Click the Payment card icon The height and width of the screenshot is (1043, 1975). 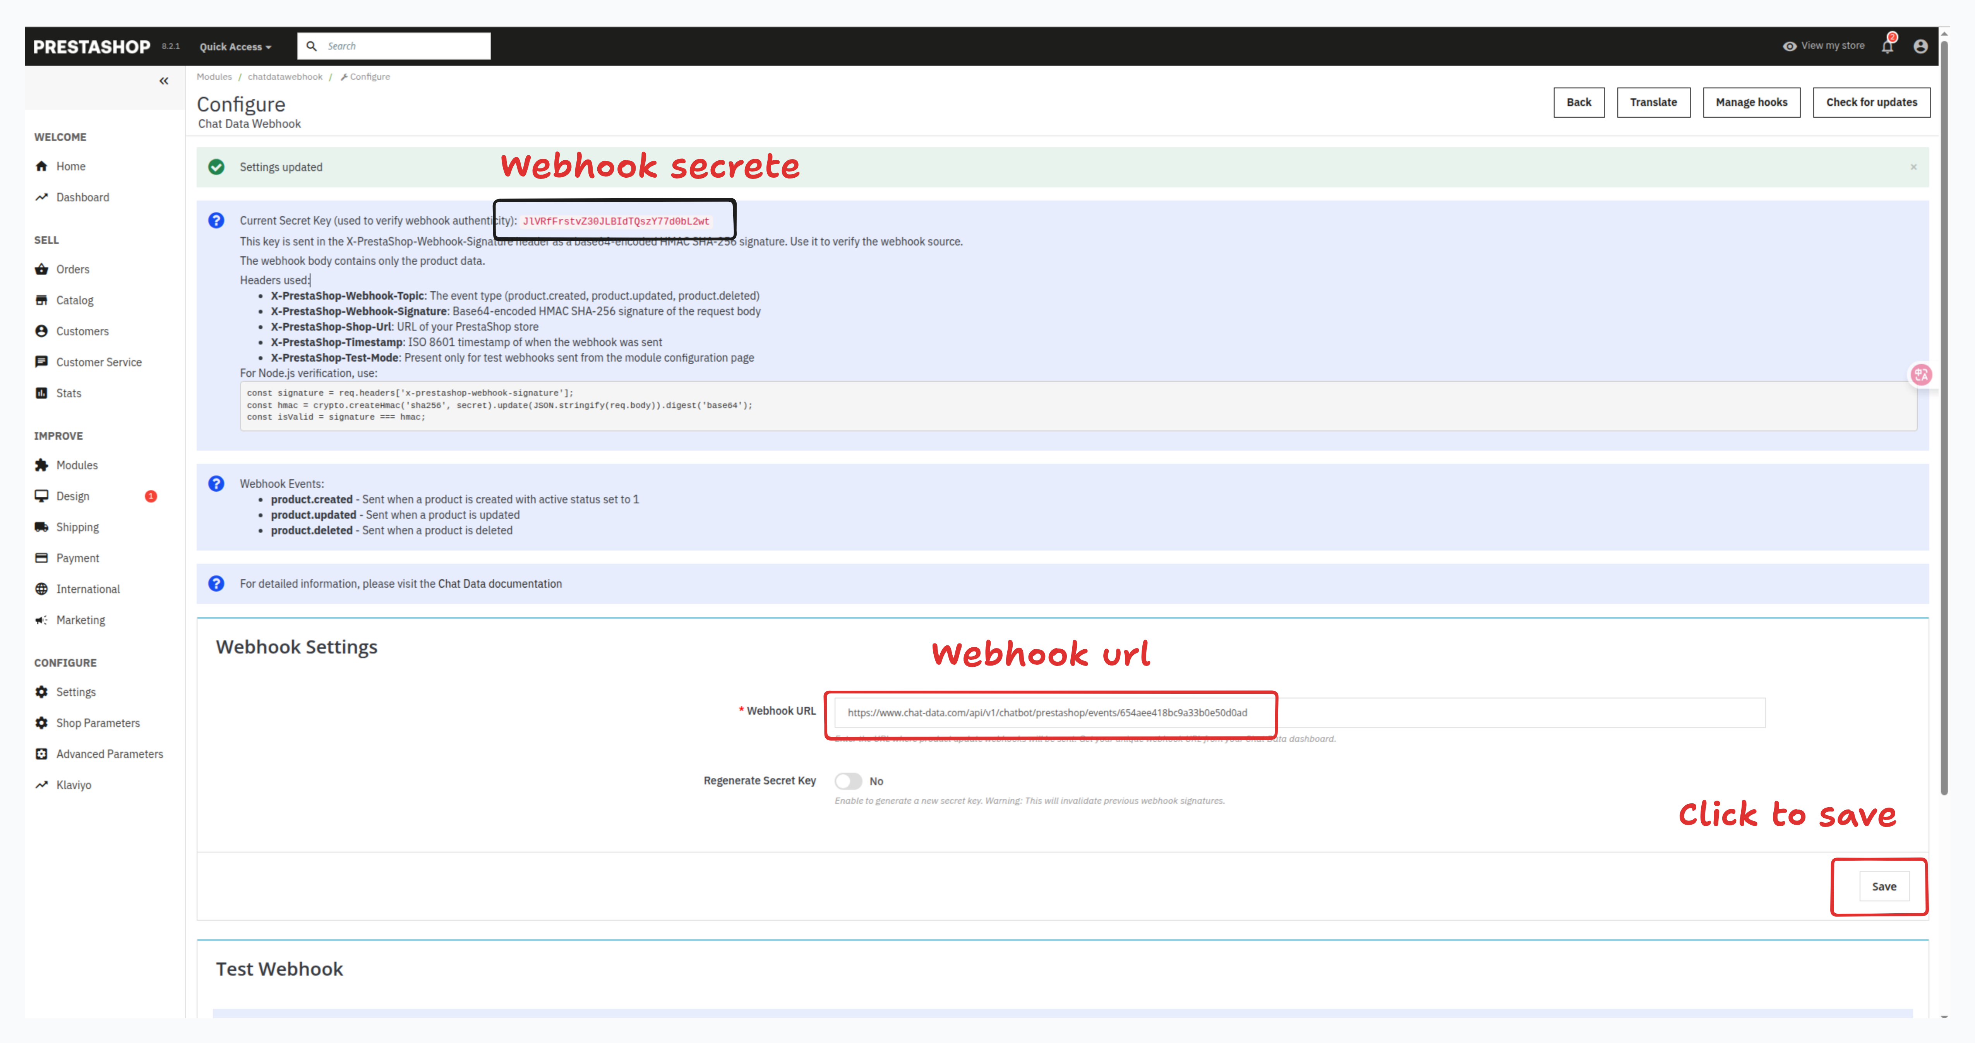pyautogui.click(x=41, y=558)
